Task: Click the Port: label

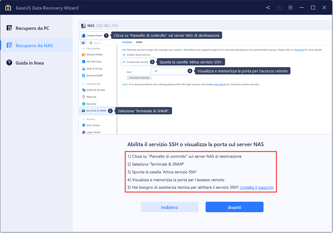Action: (x=129, y=72)
